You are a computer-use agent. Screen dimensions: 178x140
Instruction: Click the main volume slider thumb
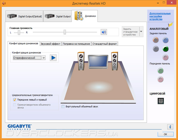65,32
